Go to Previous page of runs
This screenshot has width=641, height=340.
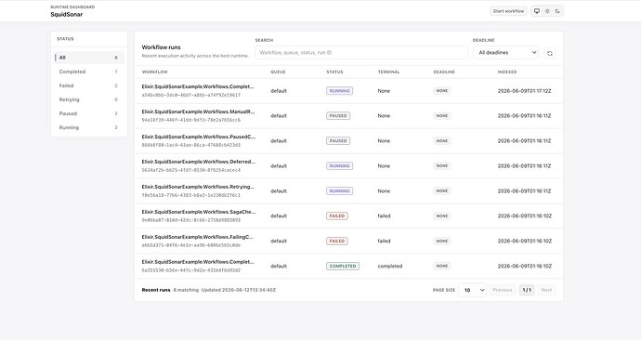click(x=503, y=290)
